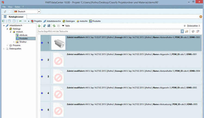The height and width of the screenshot is (118, 204).
Task: Select Attribute in the tree
Action: point(23,35)
